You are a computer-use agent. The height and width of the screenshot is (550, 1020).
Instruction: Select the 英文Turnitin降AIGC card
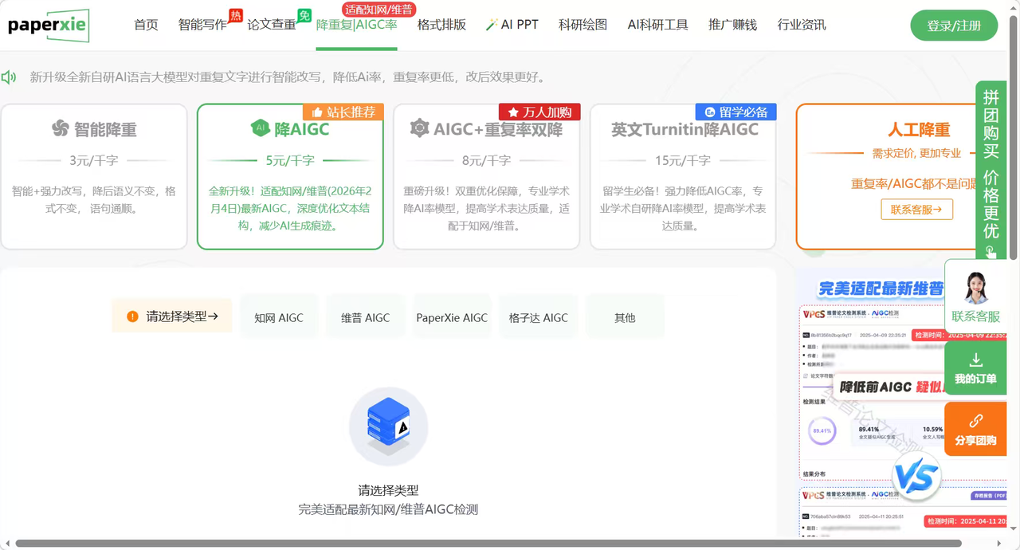coord(683,176)
